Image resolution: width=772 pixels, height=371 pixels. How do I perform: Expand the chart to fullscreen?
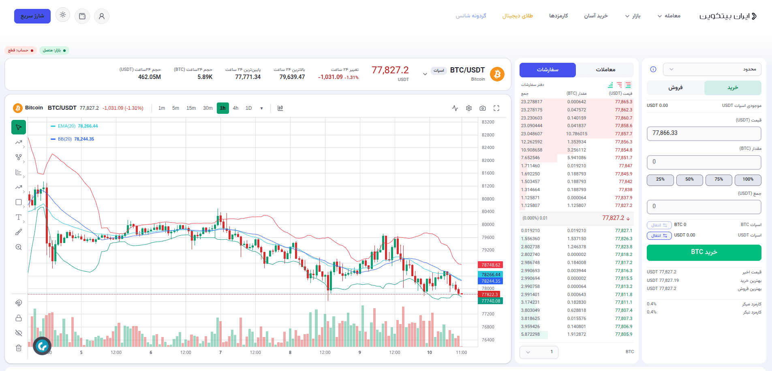tap(496, 108)
